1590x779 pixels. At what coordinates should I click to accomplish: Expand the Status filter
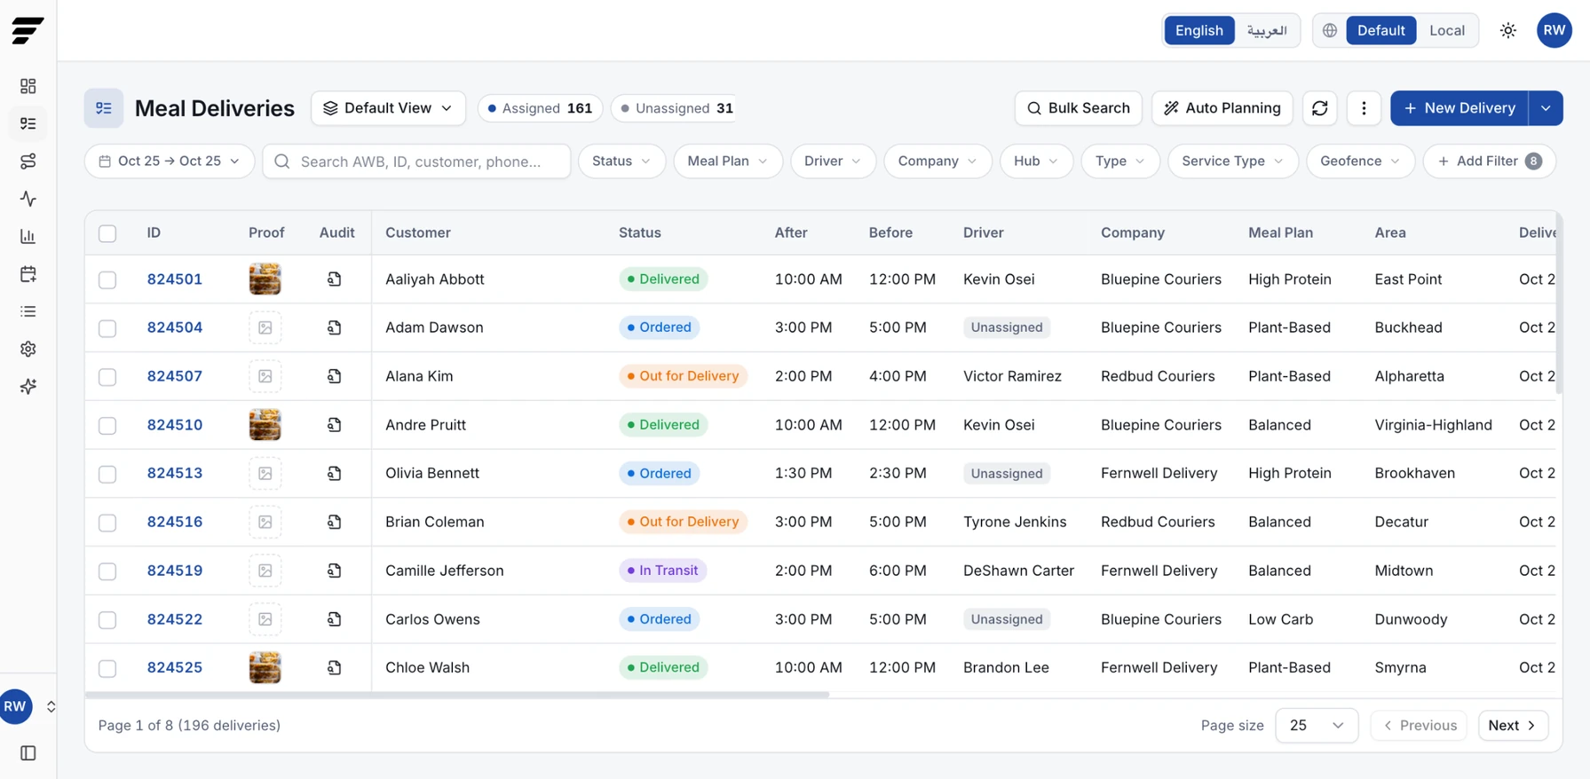pyautogui.click(x=621, y=161)
